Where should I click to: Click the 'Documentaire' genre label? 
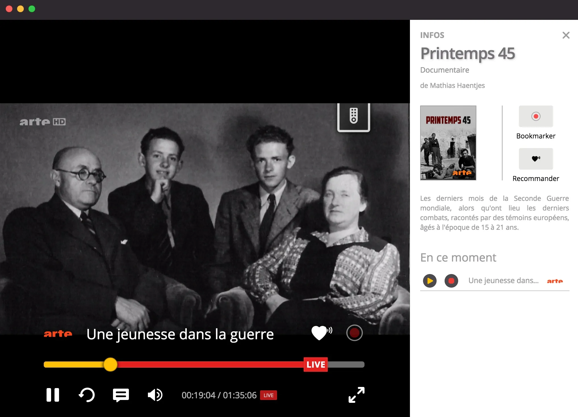coord(445,70)
